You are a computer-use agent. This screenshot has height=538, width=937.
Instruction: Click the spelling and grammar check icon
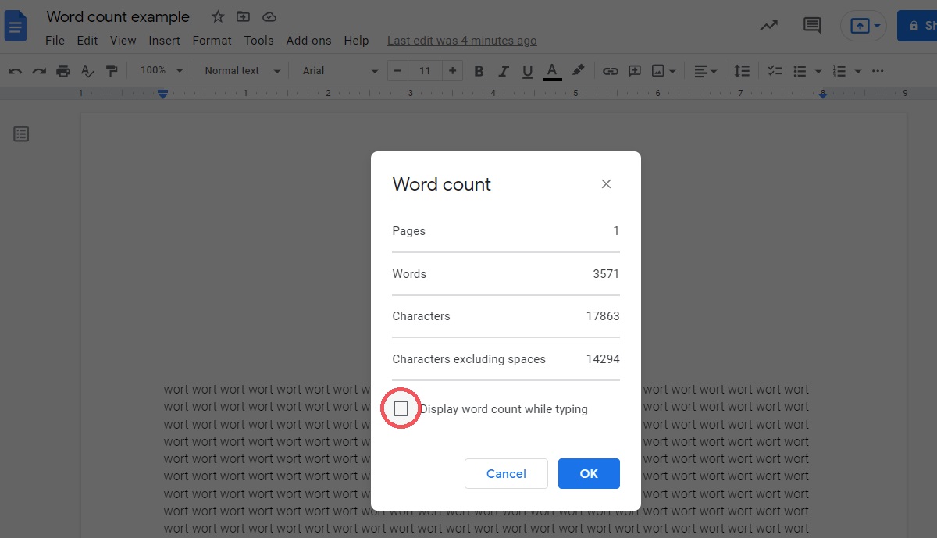pos(87,71)
